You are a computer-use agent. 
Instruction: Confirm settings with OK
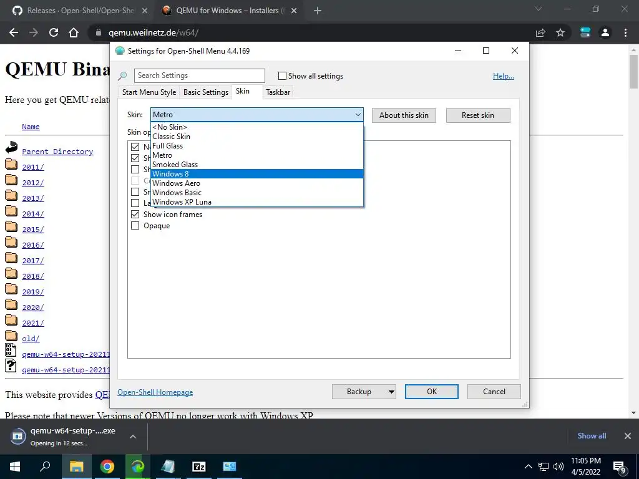coord(432,392)
